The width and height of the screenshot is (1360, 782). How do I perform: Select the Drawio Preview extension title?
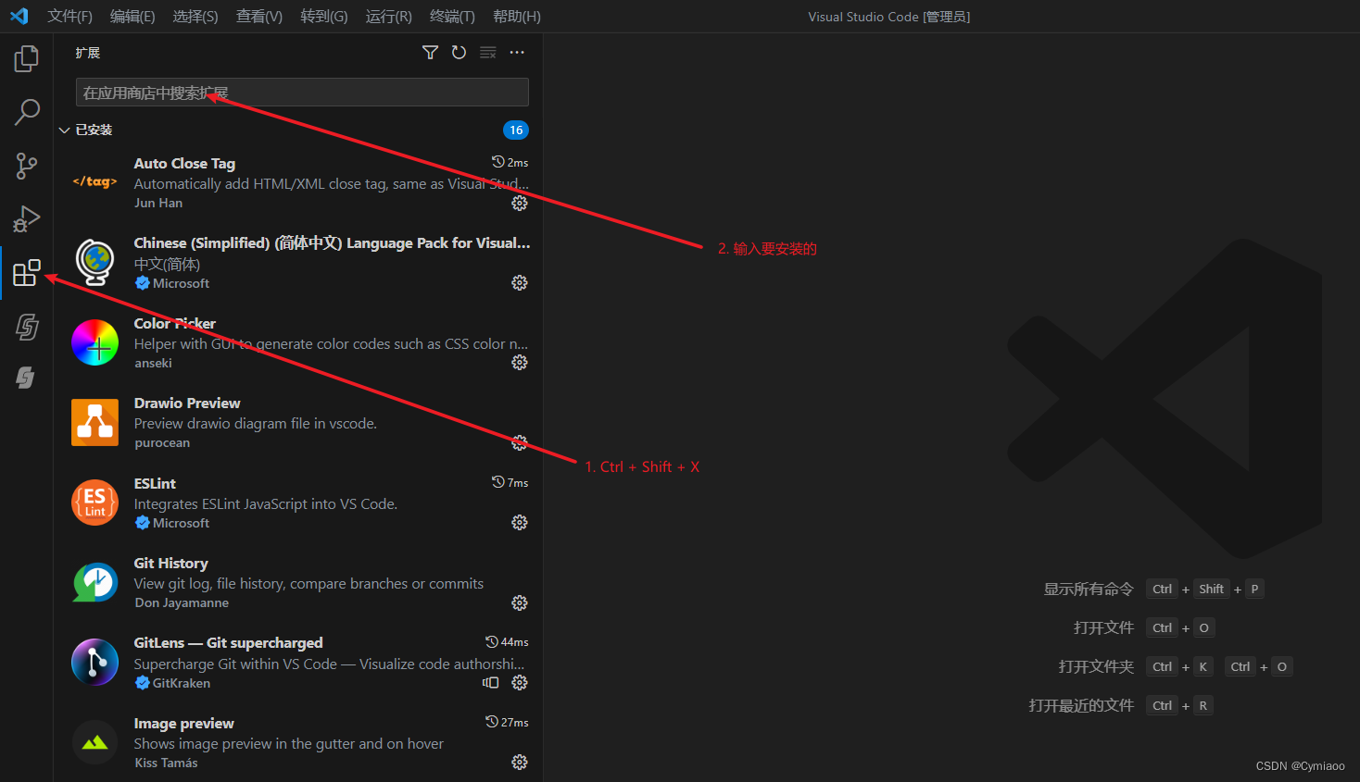pyautogui.click(x=187, y=403)
